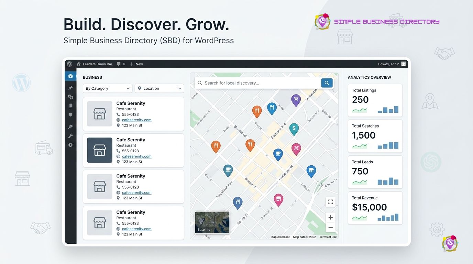Click the + New admin bar item
Screen dimensions: 473x264
coord(136,64)
